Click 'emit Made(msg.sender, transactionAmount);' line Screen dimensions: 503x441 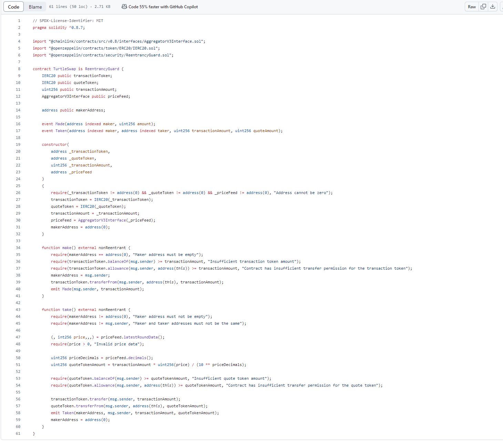(97, 289)
